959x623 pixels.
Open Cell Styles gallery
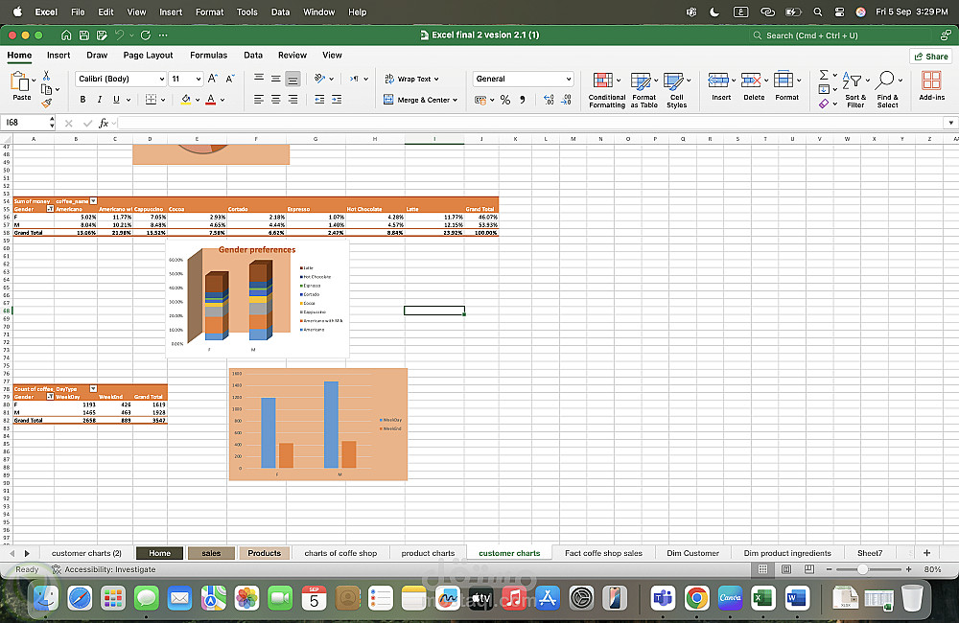pos(676,90)
